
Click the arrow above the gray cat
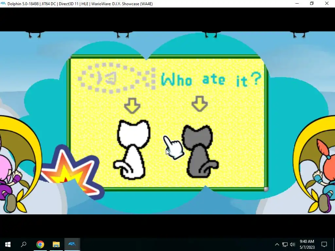200,104
